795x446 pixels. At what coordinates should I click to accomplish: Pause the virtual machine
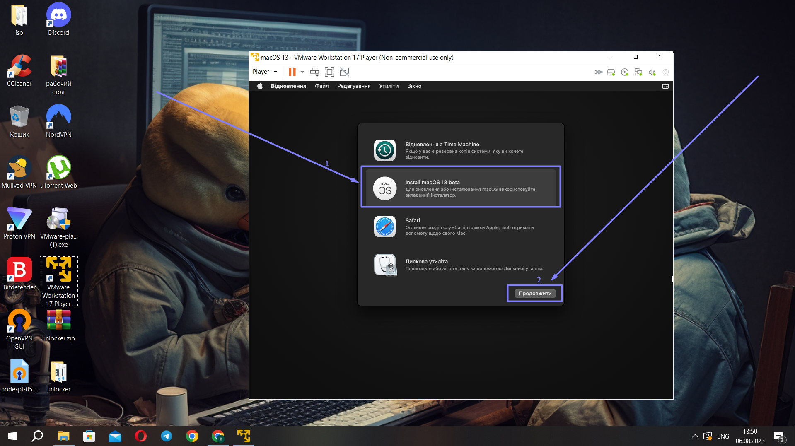(292, 72)
